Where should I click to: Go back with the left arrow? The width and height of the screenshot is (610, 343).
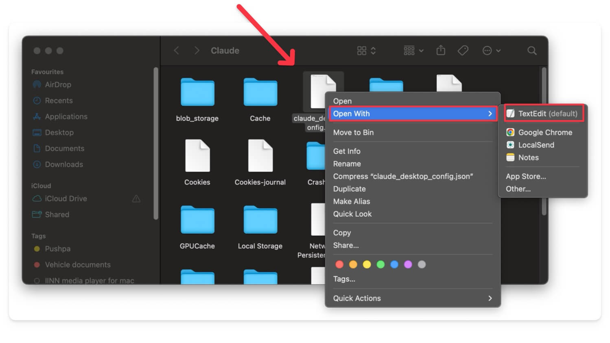[176, 50]
